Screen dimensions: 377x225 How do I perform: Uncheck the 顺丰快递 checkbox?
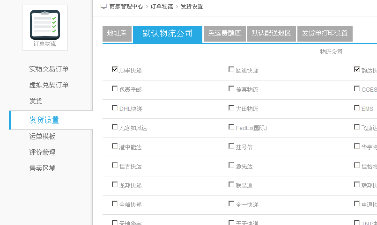[x=115, y=69]
